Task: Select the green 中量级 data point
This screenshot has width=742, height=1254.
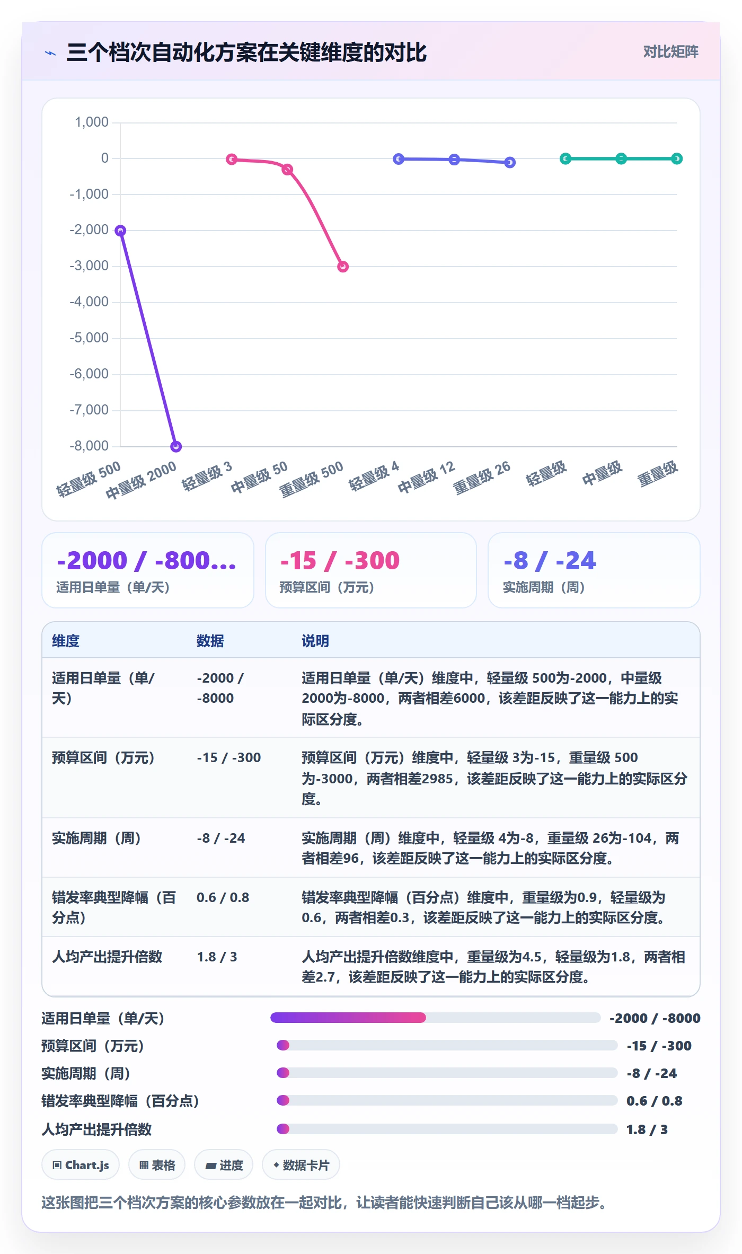Action: [x=621, y=158]
